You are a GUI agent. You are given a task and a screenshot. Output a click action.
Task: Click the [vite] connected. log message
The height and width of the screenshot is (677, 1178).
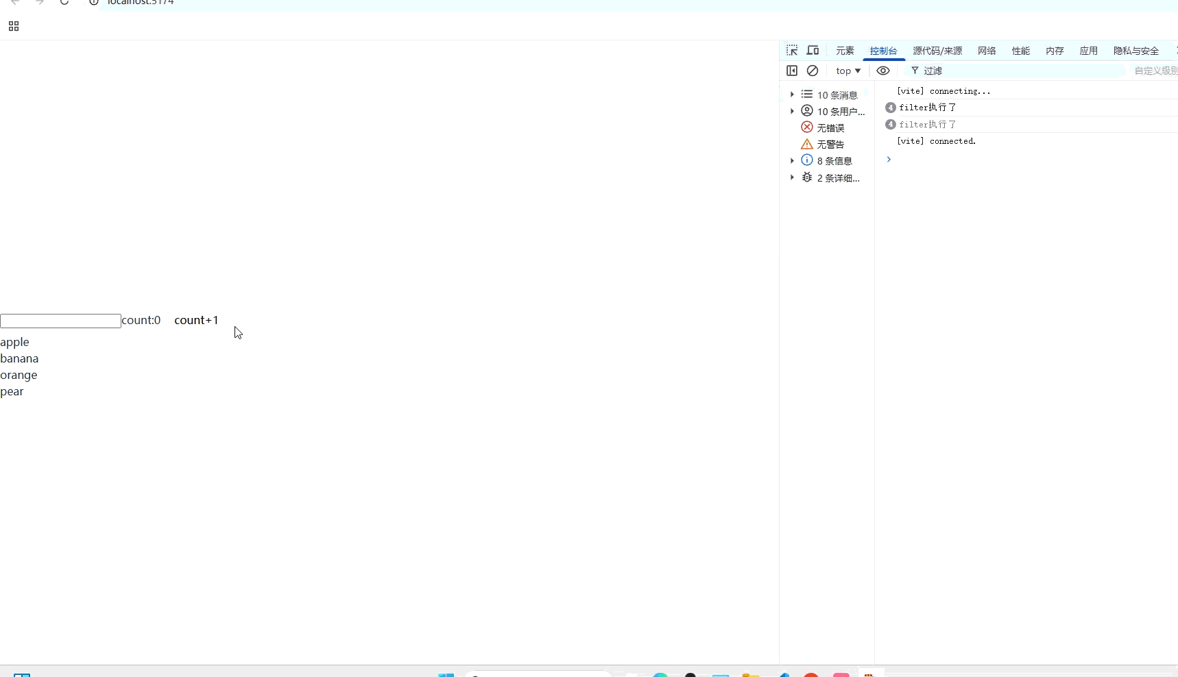(x=937, y=141)
